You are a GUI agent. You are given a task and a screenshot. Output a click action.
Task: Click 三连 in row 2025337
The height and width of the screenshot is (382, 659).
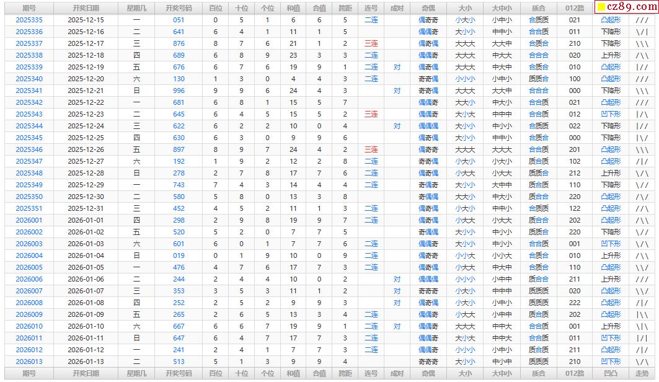coord(371,43)
